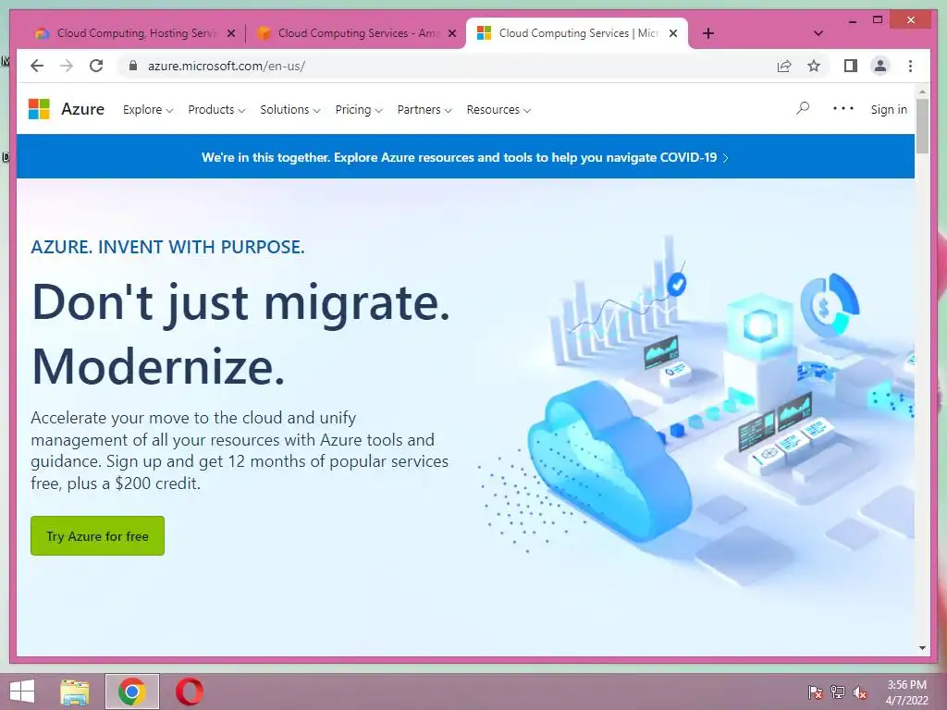Maximize the Chrome window
The width and height of the screenshot is (947, 710).
point(878,20)
